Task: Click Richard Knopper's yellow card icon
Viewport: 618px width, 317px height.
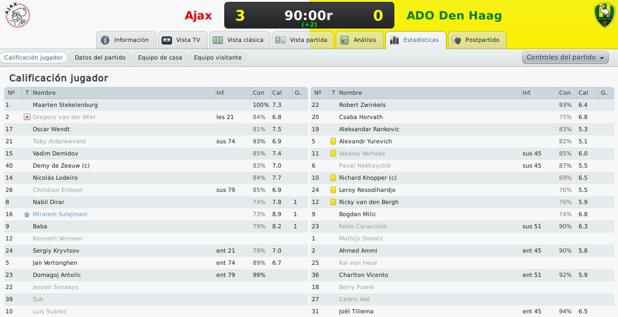Action: click(x=333, y=178)
